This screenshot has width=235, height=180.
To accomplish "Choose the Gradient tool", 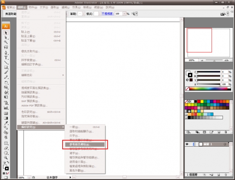I will click(6, 118).
